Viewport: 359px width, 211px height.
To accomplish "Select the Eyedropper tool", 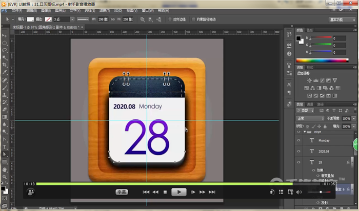I will [5, 72].
